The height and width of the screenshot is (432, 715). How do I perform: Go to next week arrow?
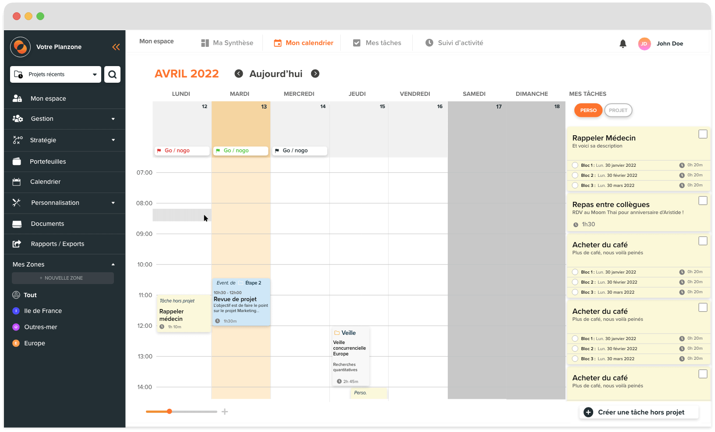[x=315, y=74]
